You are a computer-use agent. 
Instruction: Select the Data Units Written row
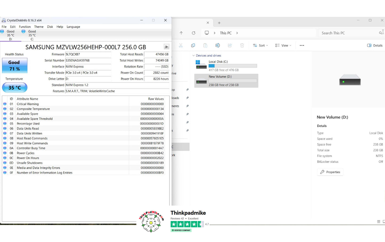[x=83, y=134]
